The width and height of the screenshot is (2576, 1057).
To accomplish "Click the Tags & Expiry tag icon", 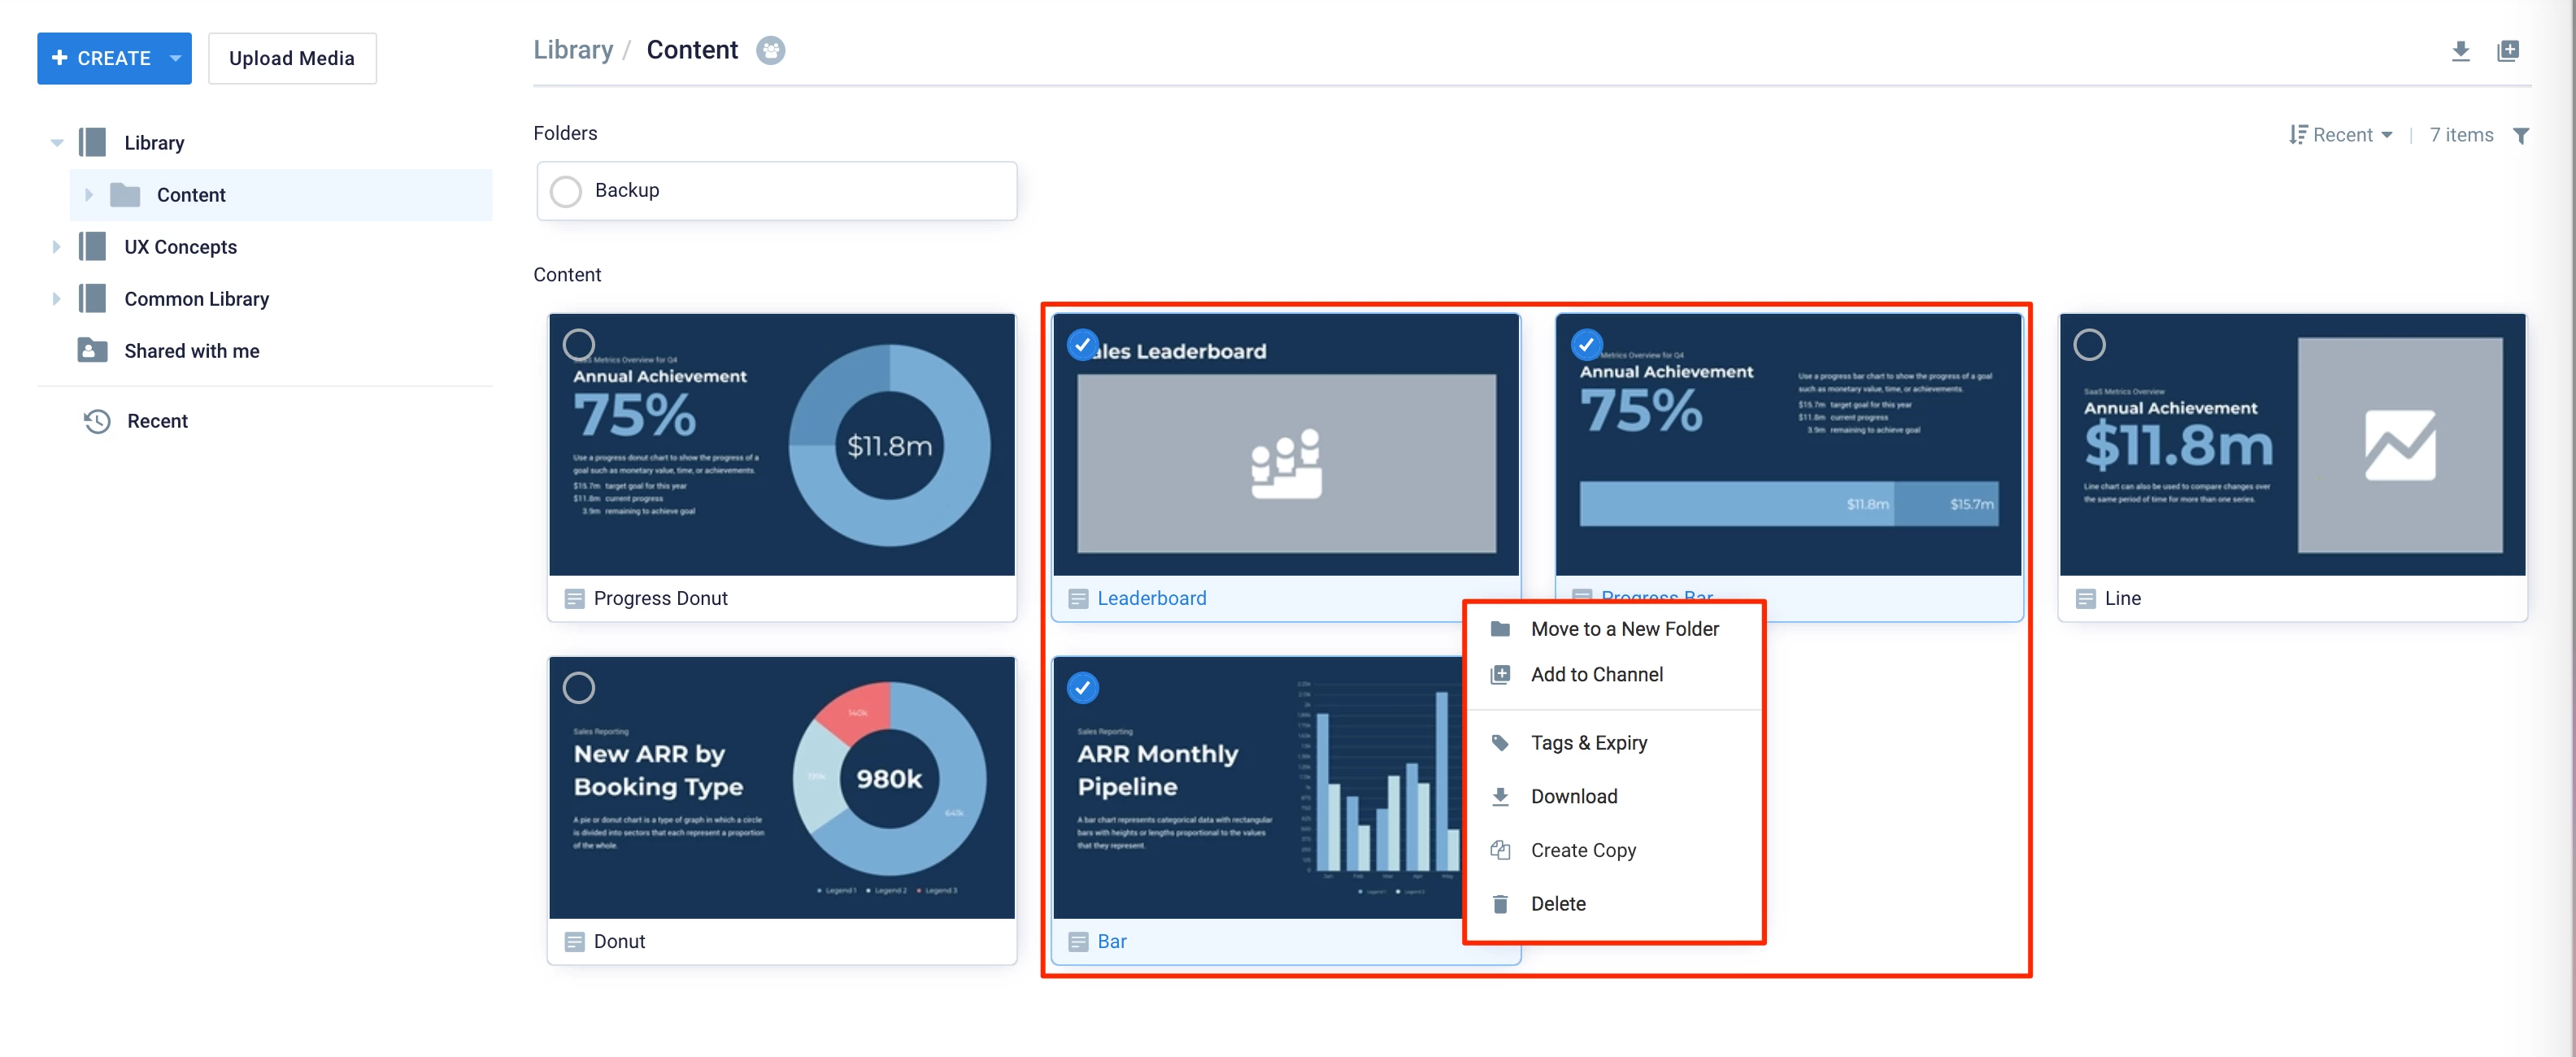I will tap(1500, 743).
